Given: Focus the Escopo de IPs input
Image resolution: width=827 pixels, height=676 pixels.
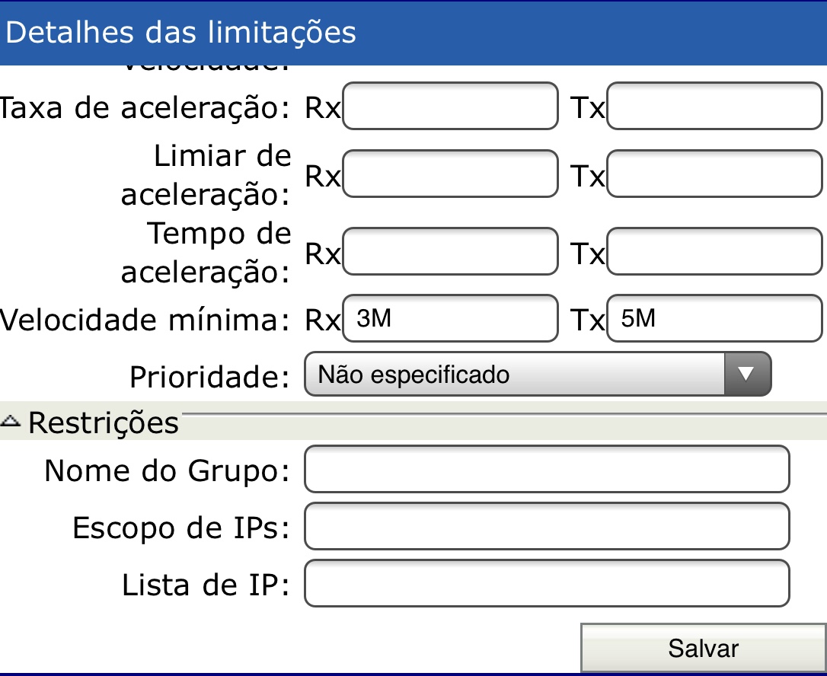Looking at the screenshot, I should (x=546, y=527).
